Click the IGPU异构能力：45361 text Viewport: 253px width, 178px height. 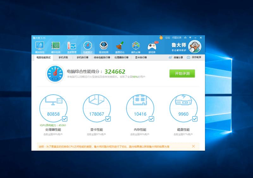53,125
